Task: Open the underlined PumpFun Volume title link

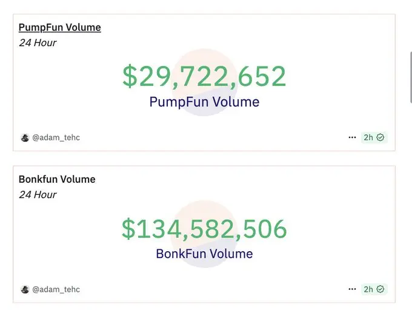Action: (59, 28)
